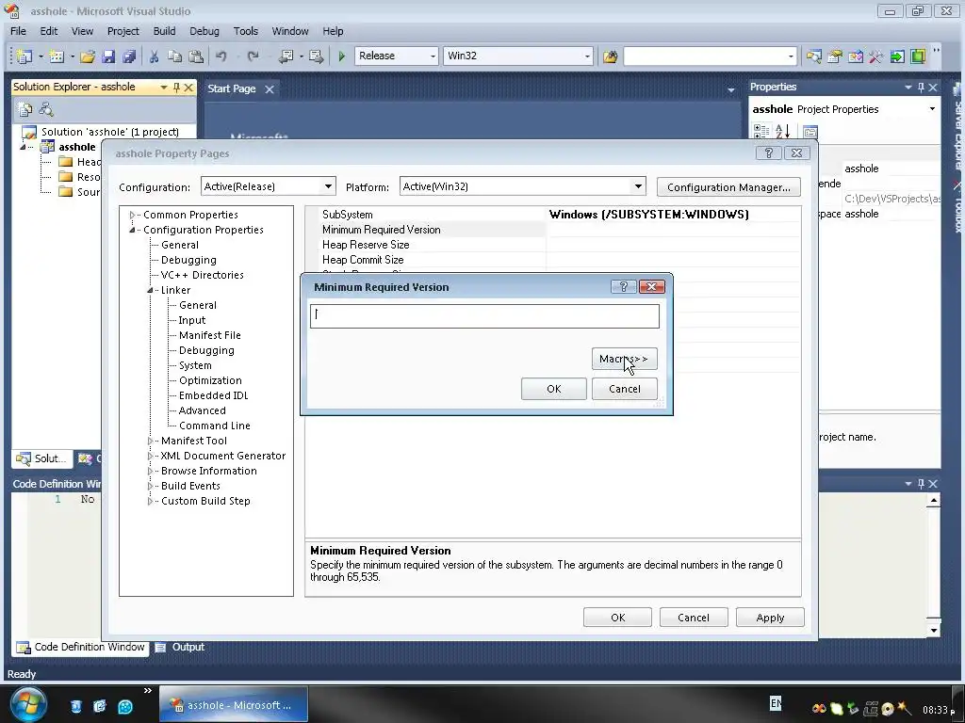Open the File menu

[x=19, y=31]
